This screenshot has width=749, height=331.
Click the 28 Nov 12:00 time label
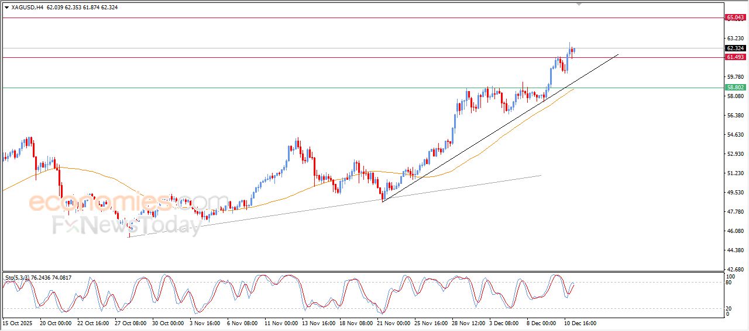tap(468, 322)
